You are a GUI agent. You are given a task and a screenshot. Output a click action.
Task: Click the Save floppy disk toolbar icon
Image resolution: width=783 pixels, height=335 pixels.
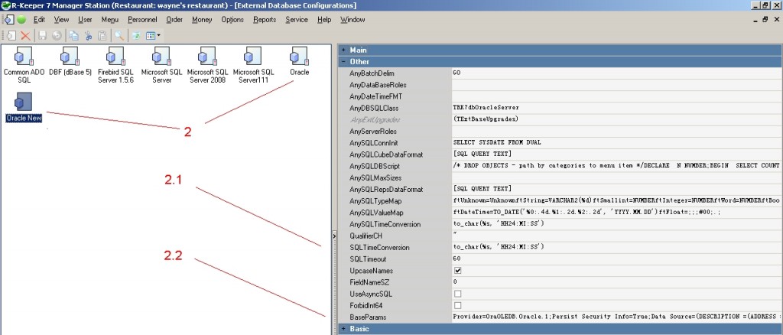pos(43,35)
